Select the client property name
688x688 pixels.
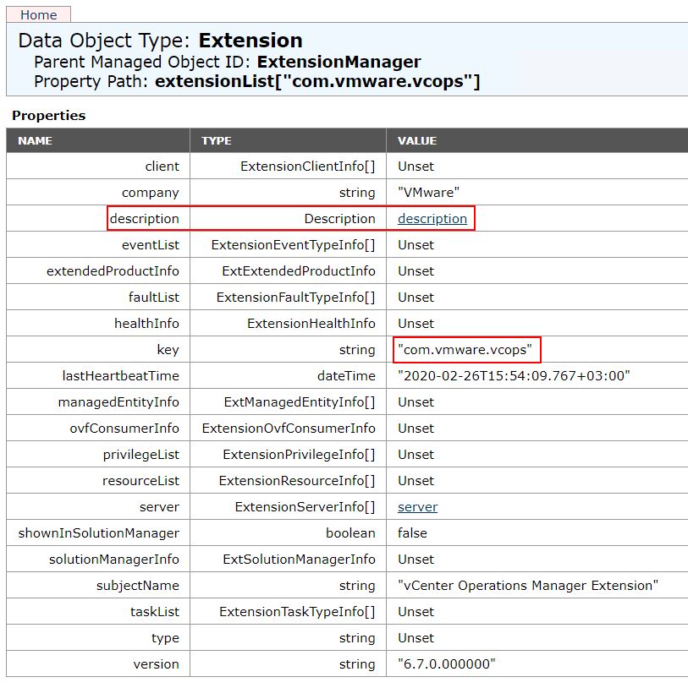click(x=162, y=167)
